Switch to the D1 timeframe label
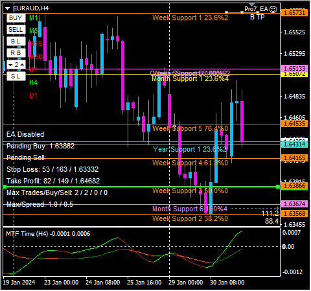Screen dimensions: 311x291 33,95
